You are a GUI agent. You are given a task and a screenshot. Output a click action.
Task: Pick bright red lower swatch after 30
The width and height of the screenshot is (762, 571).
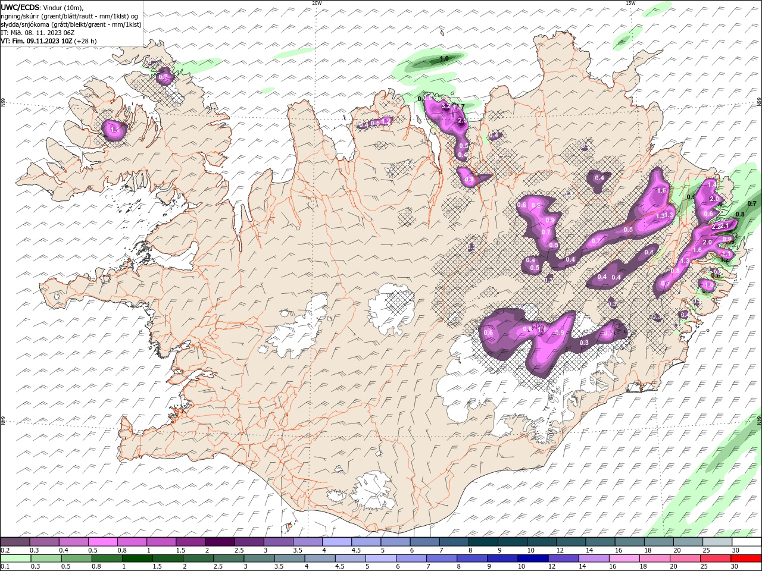coord(747,559)
